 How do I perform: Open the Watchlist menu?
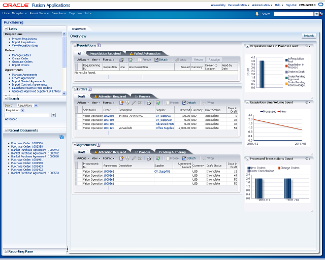[84, 13]
